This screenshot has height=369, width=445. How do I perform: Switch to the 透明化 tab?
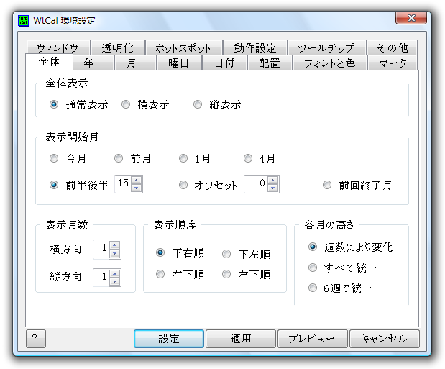coord(117,47)
